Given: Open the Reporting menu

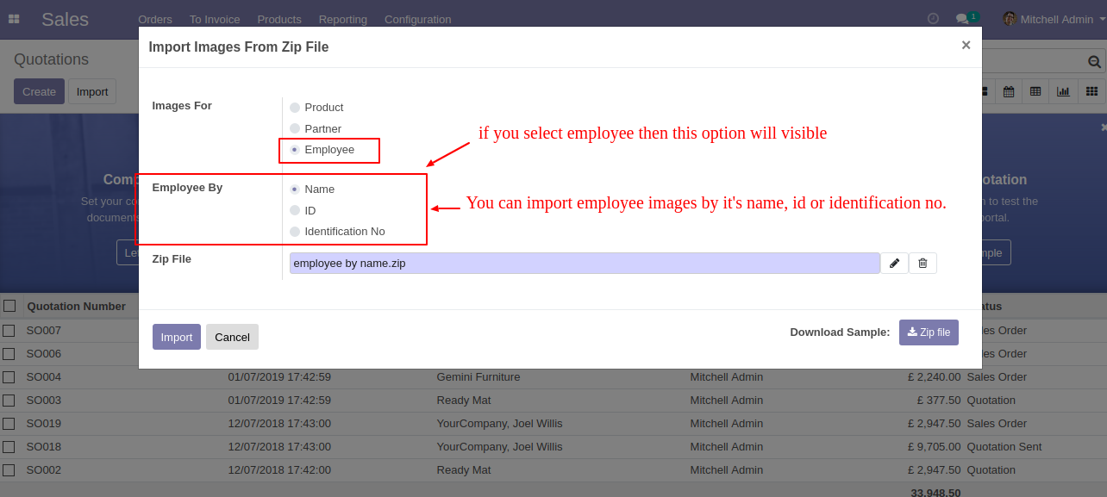Looking at the screenshot, I should pos(343,19).
